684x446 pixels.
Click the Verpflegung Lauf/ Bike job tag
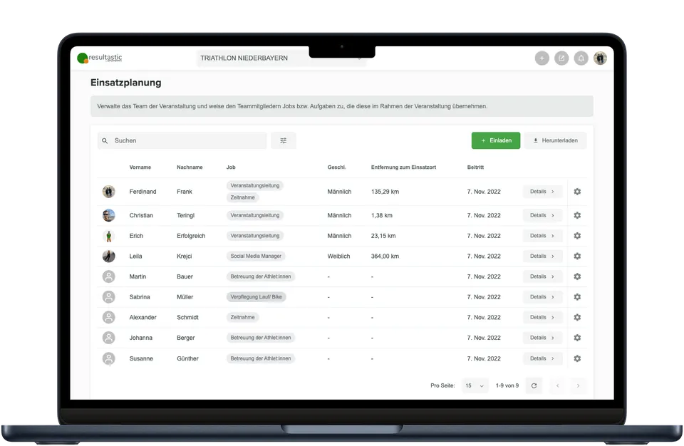pyautogui.click(x=256, y=297)
